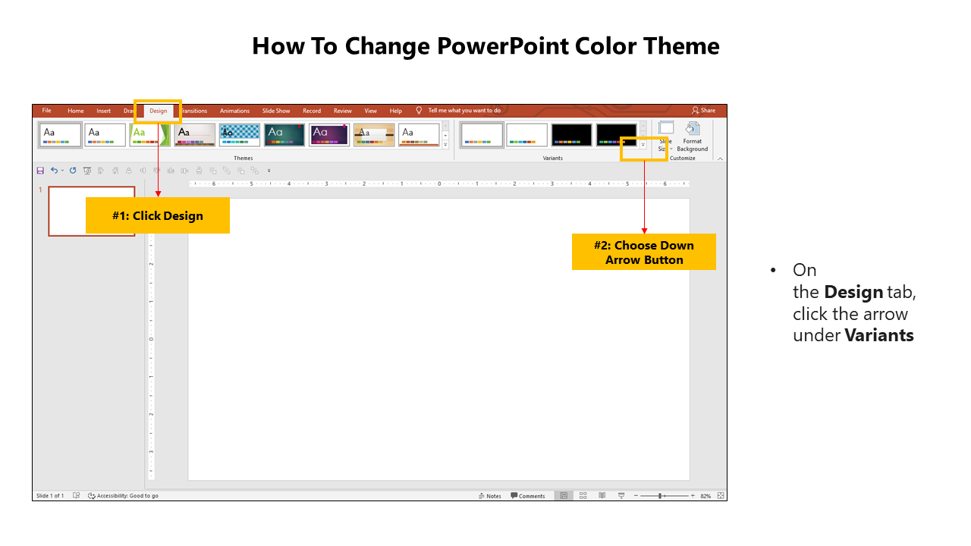This screenshot has height=546, width=971.
Task: Expand the Themes gallery More arrow
Action: 445,144
